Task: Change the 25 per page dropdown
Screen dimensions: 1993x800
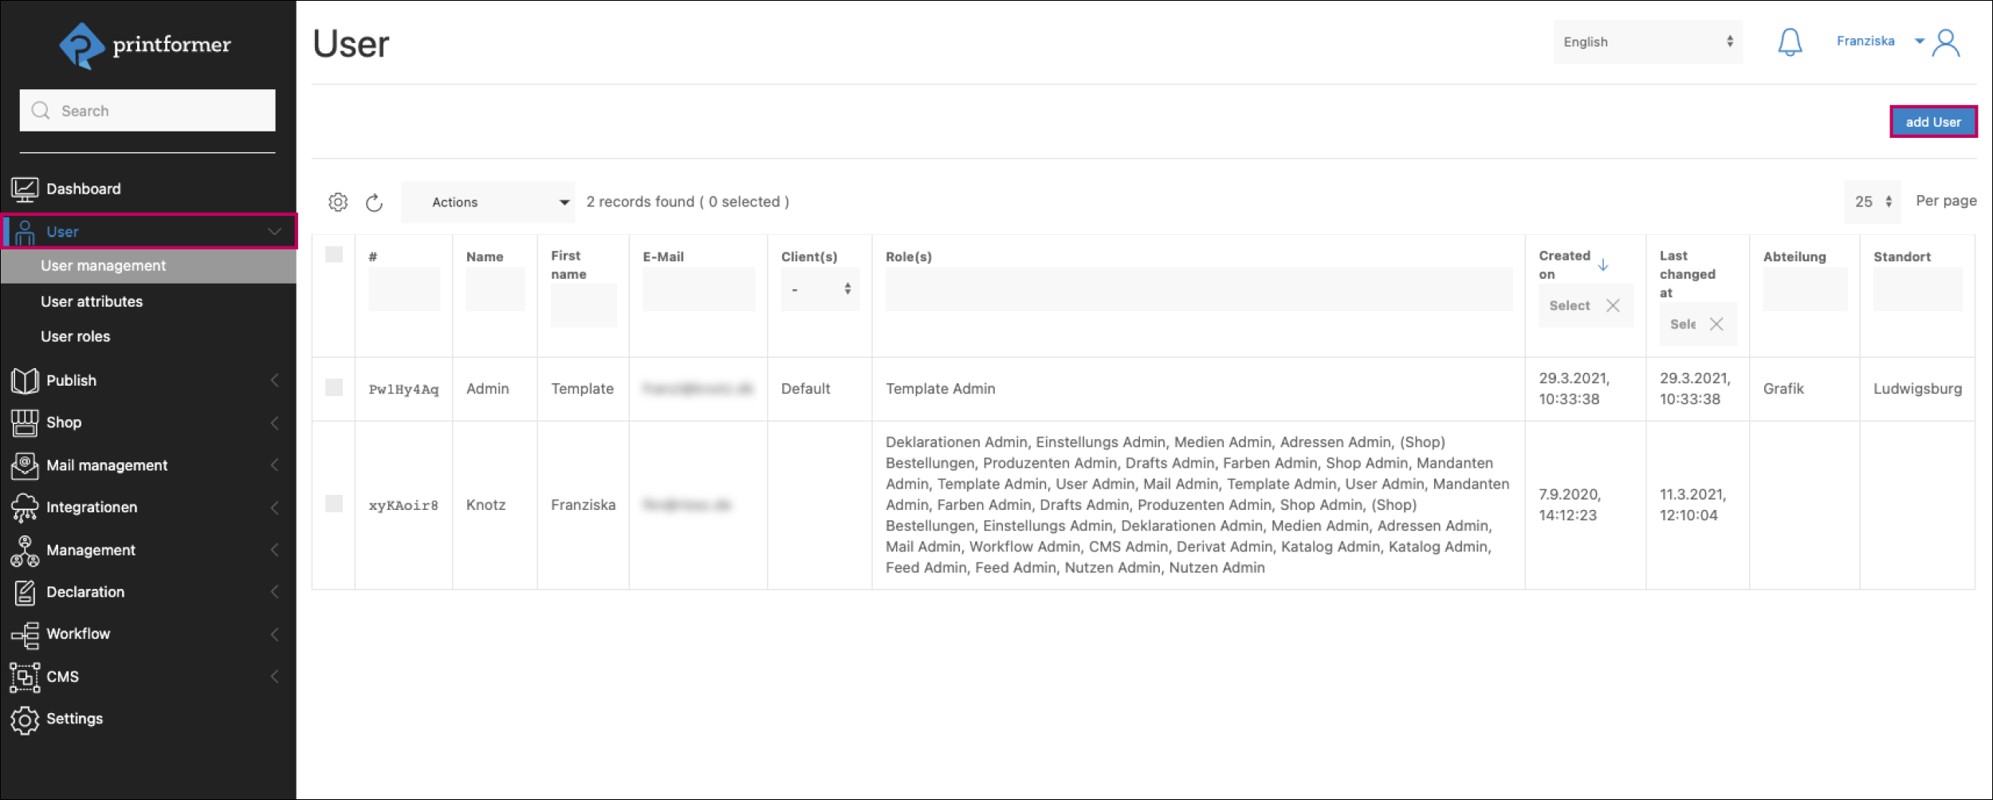Action: (1872, 202)
